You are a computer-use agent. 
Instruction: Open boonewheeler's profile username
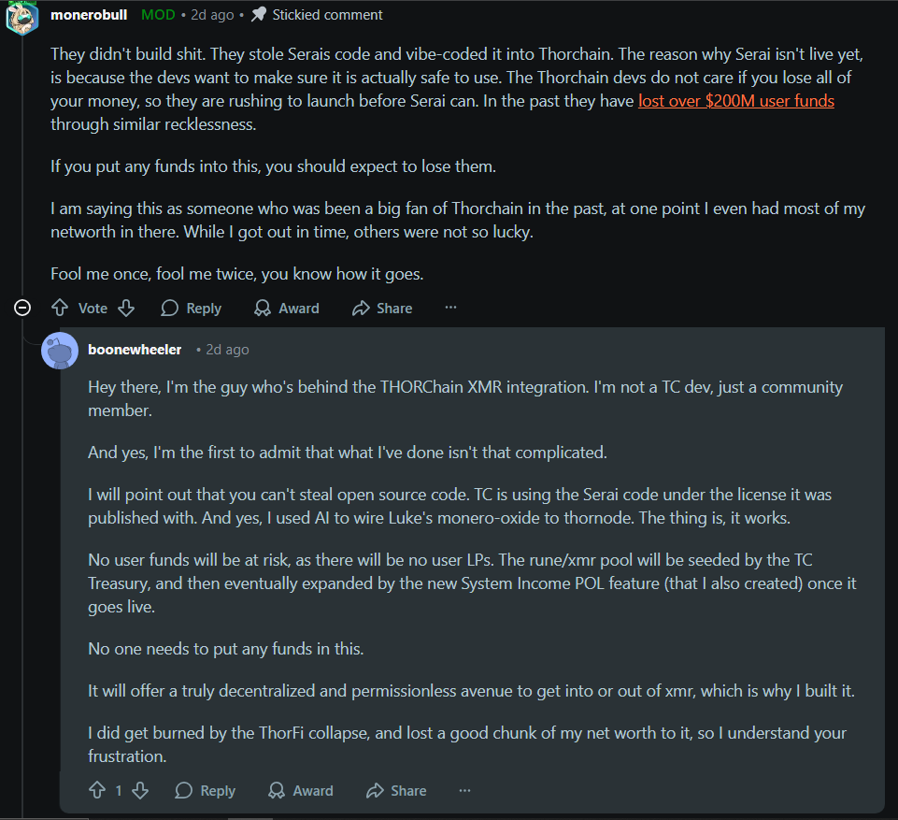point(135,350)
